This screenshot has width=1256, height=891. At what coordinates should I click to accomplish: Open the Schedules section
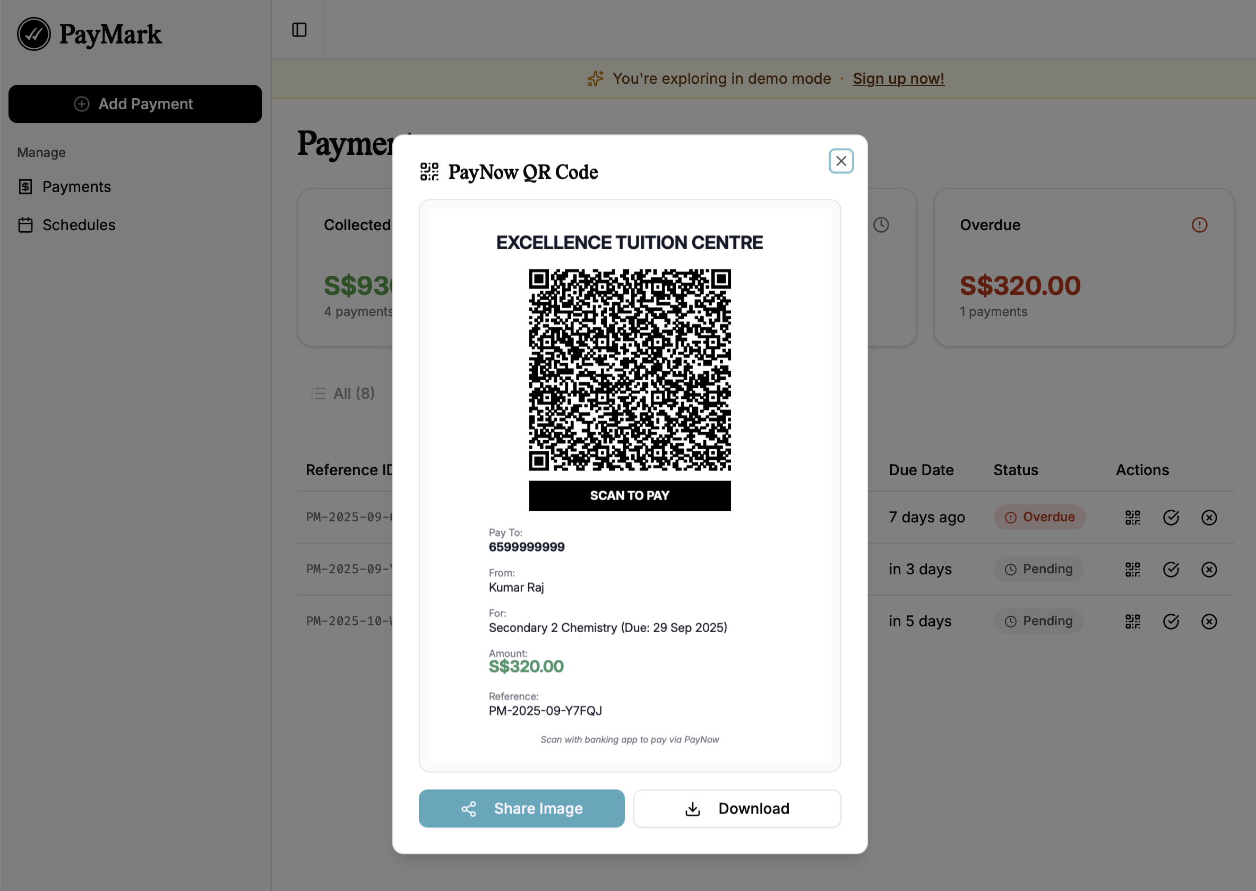pos(79,225)
